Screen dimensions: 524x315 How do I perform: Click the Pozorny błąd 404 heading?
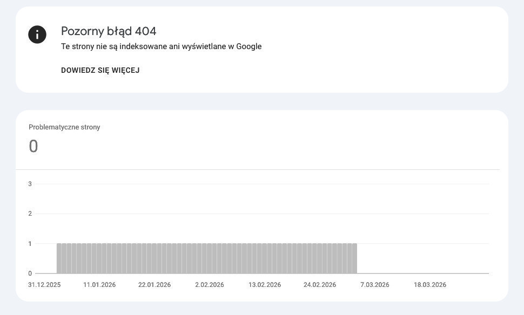pyautogui.click(x=109, y=31)
